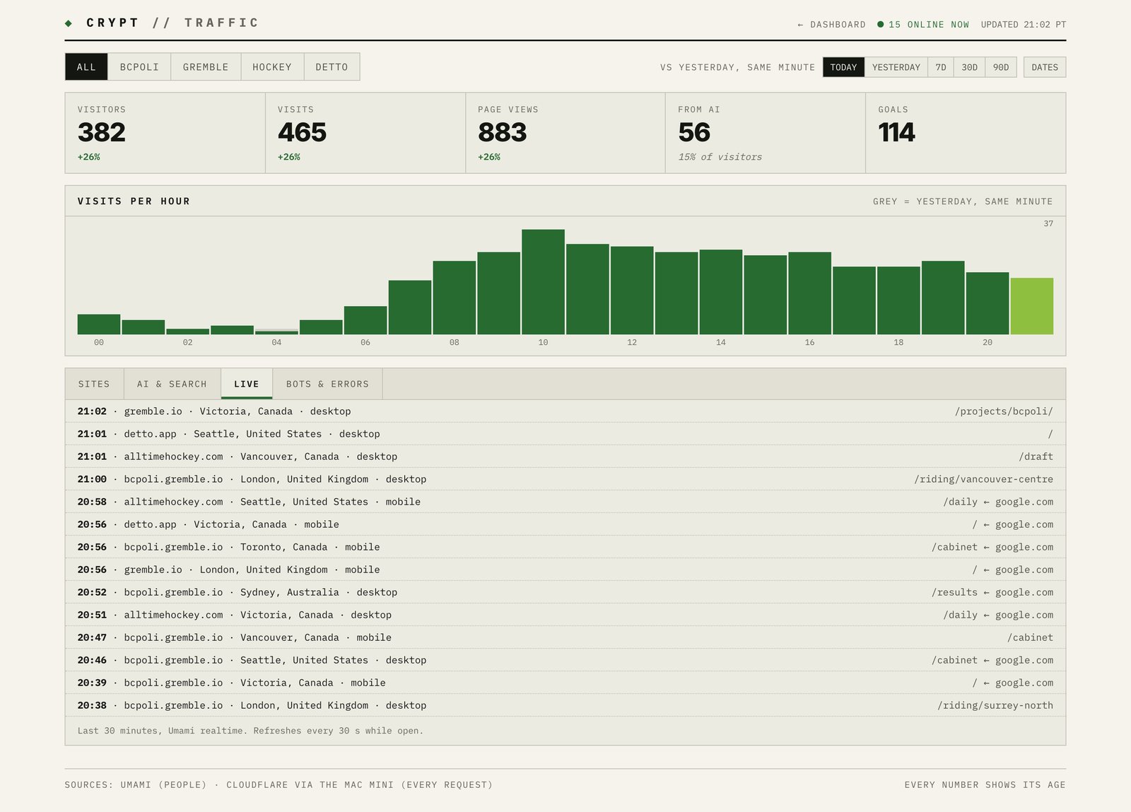Screen dimensions: 1131x812
Task: Select the LIVE tab
Action: click(247, 384)
